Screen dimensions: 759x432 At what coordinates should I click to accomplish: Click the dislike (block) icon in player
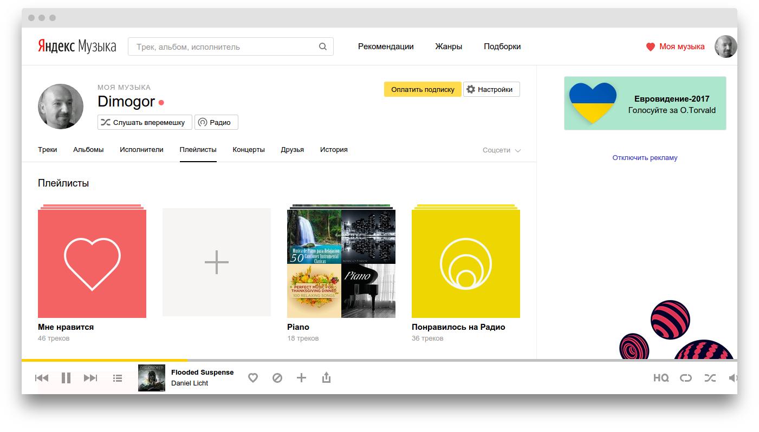click(277, 378)
